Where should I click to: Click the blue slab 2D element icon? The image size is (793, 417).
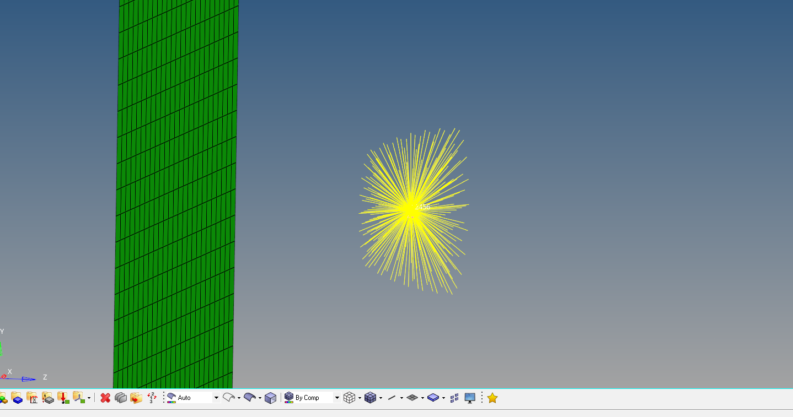pyautogui.click(x=433, y=398)
